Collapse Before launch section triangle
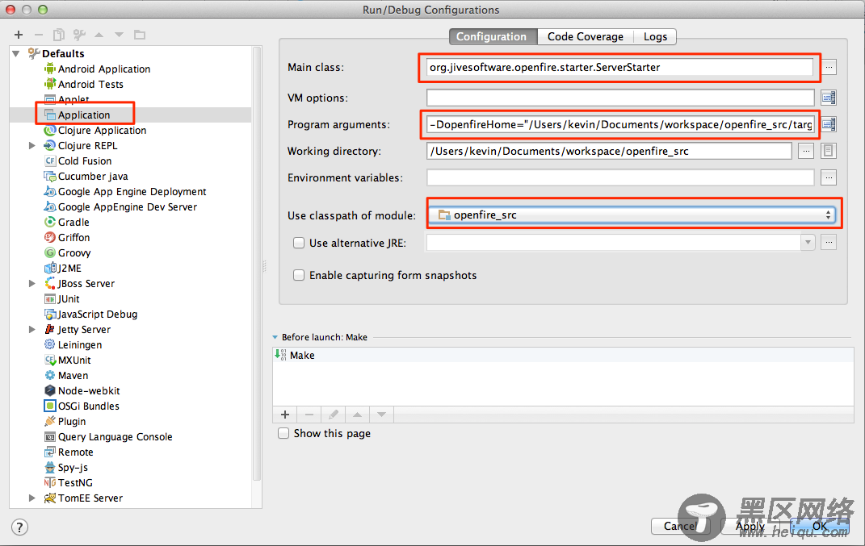 (x=275, y=337)
